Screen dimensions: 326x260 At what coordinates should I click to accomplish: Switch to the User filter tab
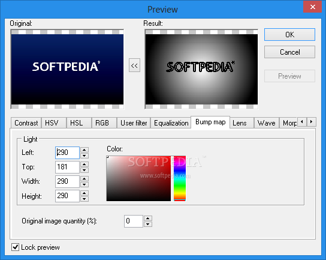pos(134,123)
